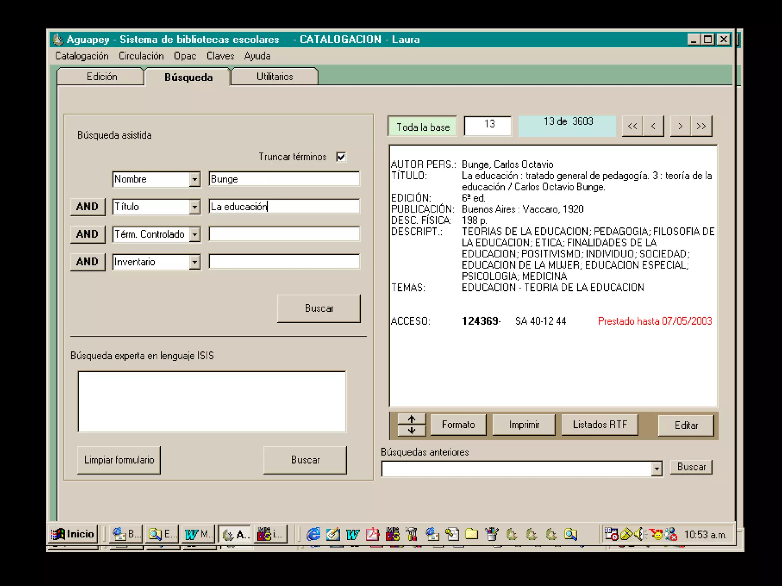Click the volume speaker tray icon

point(639,534)
